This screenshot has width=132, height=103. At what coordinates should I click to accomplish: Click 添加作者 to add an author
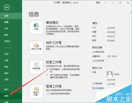(x=111, y=80)
